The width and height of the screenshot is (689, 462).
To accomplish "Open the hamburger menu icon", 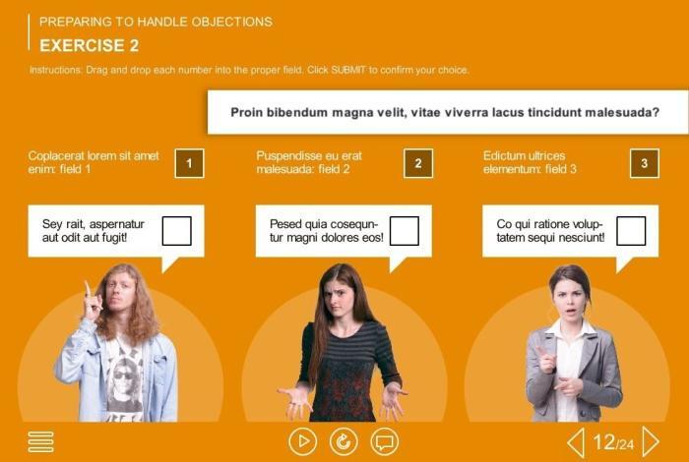I will pyautogui.click(x=41, y=441).
